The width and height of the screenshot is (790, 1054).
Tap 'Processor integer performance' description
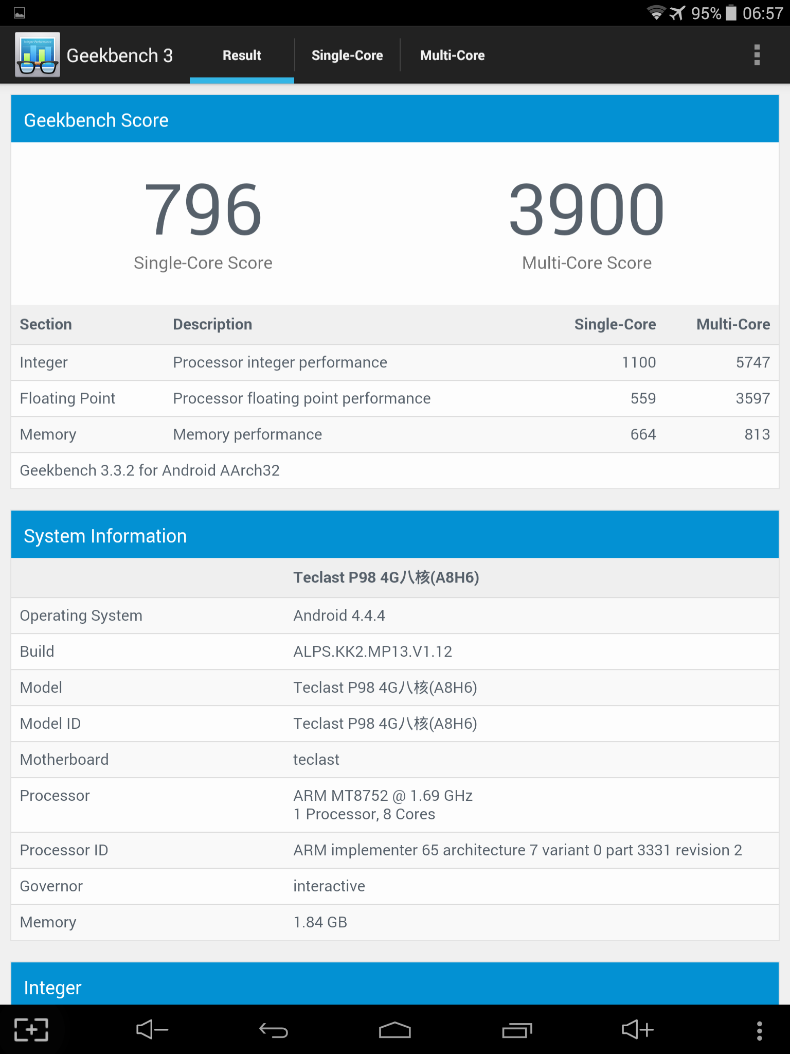280,362
